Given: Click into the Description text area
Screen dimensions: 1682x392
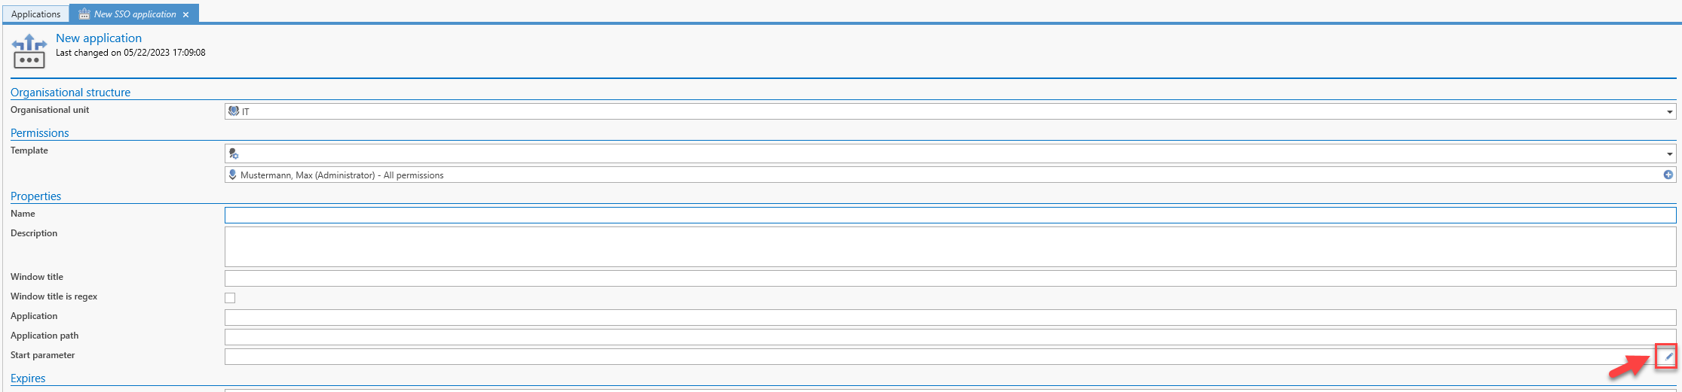Looking at the screenshot, I should [949, 247].
